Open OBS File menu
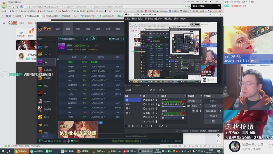273x154 pixels. 127,18
